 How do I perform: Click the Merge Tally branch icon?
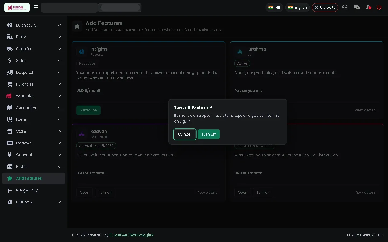pyautogui.click(x=10, y=190)
